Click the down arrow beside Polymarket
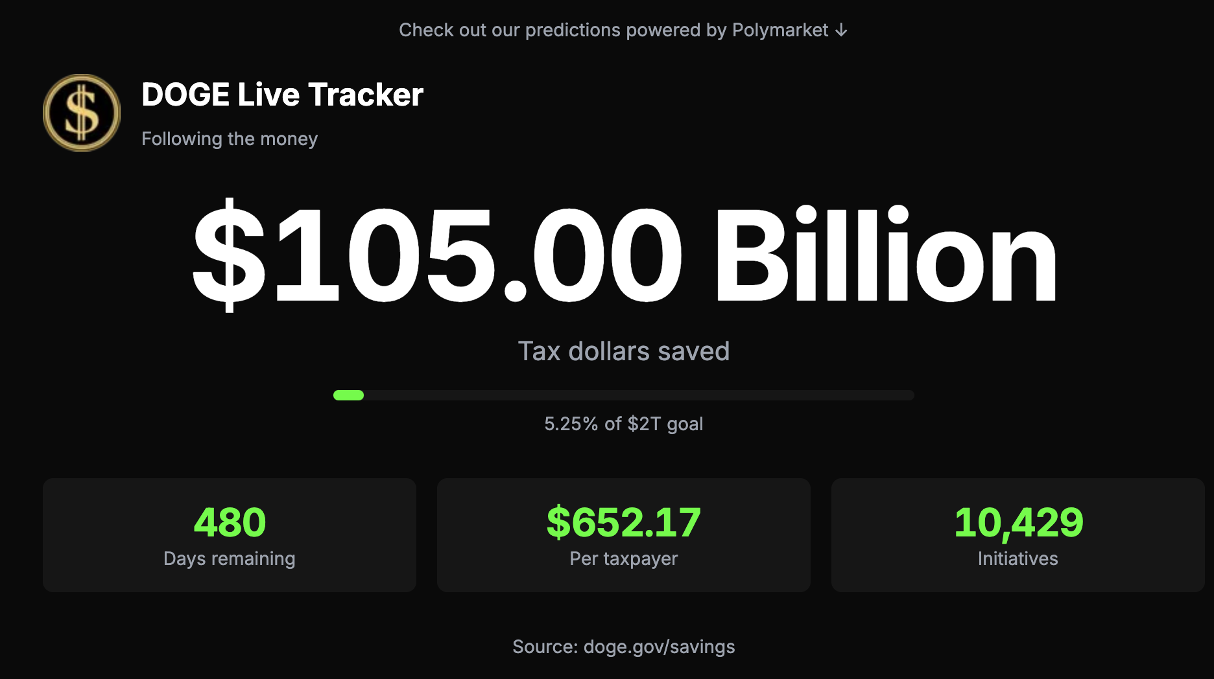 coord(841,30)
